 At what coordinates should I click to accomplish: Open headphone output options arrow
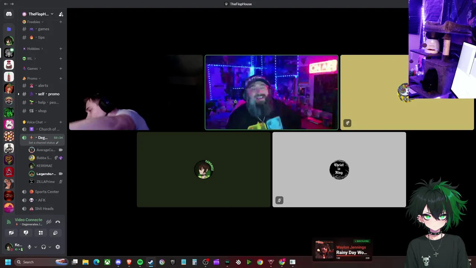click(50, 247)
